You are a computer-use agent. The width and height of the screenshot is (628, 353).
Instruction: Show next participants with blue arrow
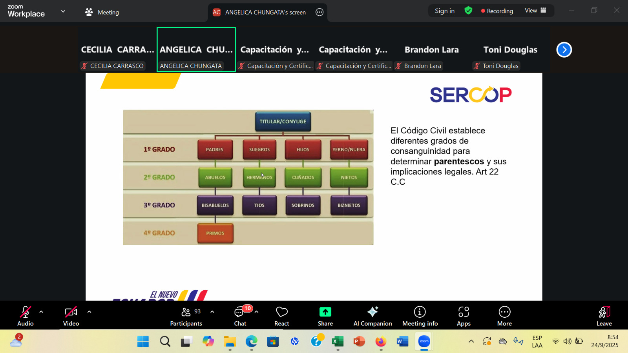(564, 50)
